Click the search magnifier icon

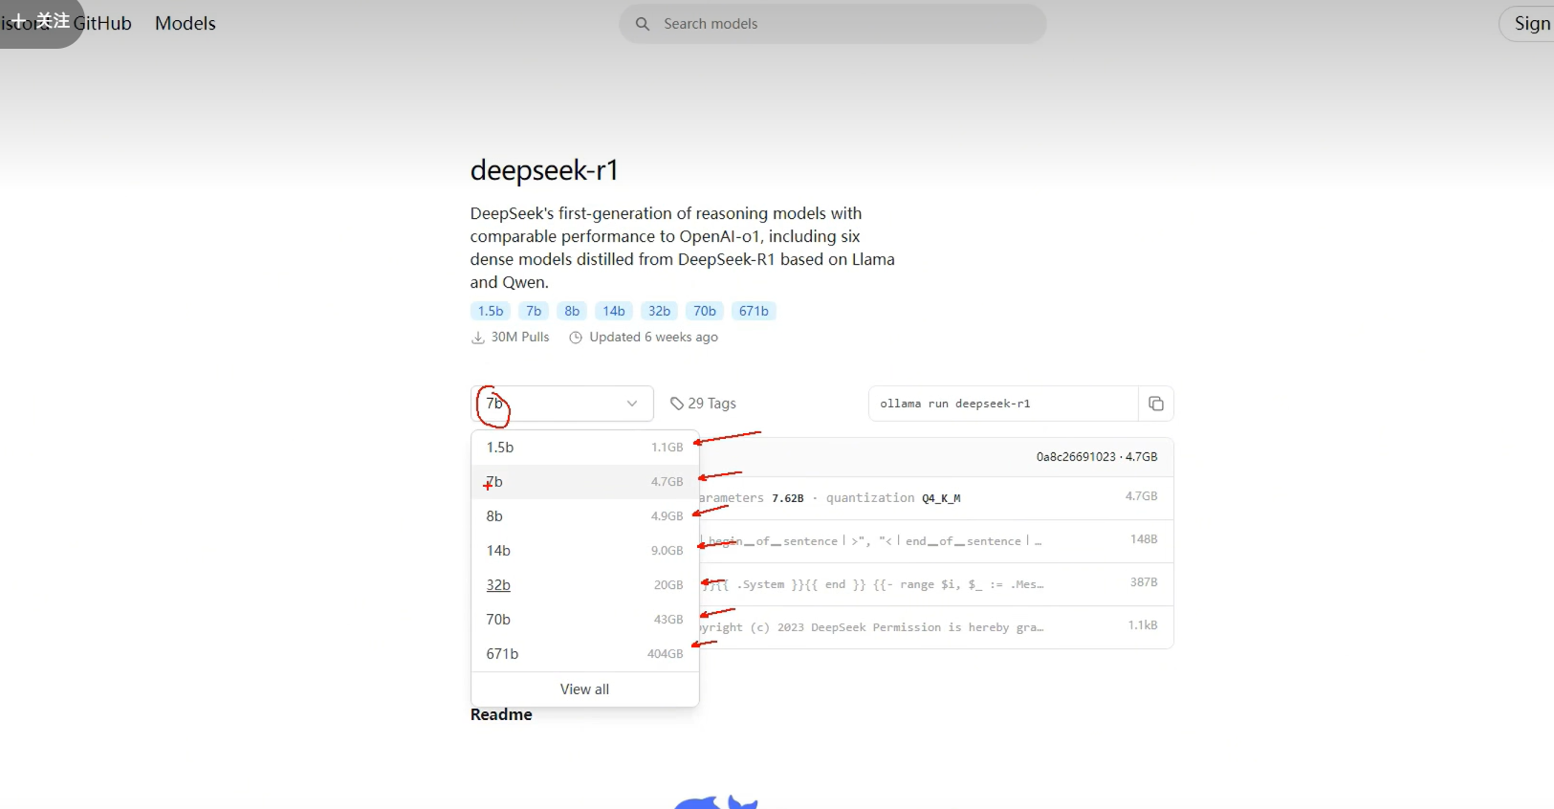[643, 24]
